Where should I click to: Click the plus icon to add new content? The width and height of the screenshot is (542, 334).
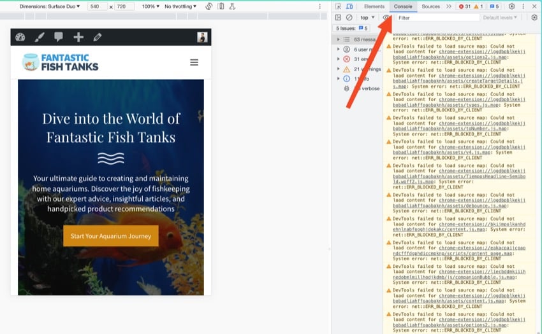[x=78, y=37]
